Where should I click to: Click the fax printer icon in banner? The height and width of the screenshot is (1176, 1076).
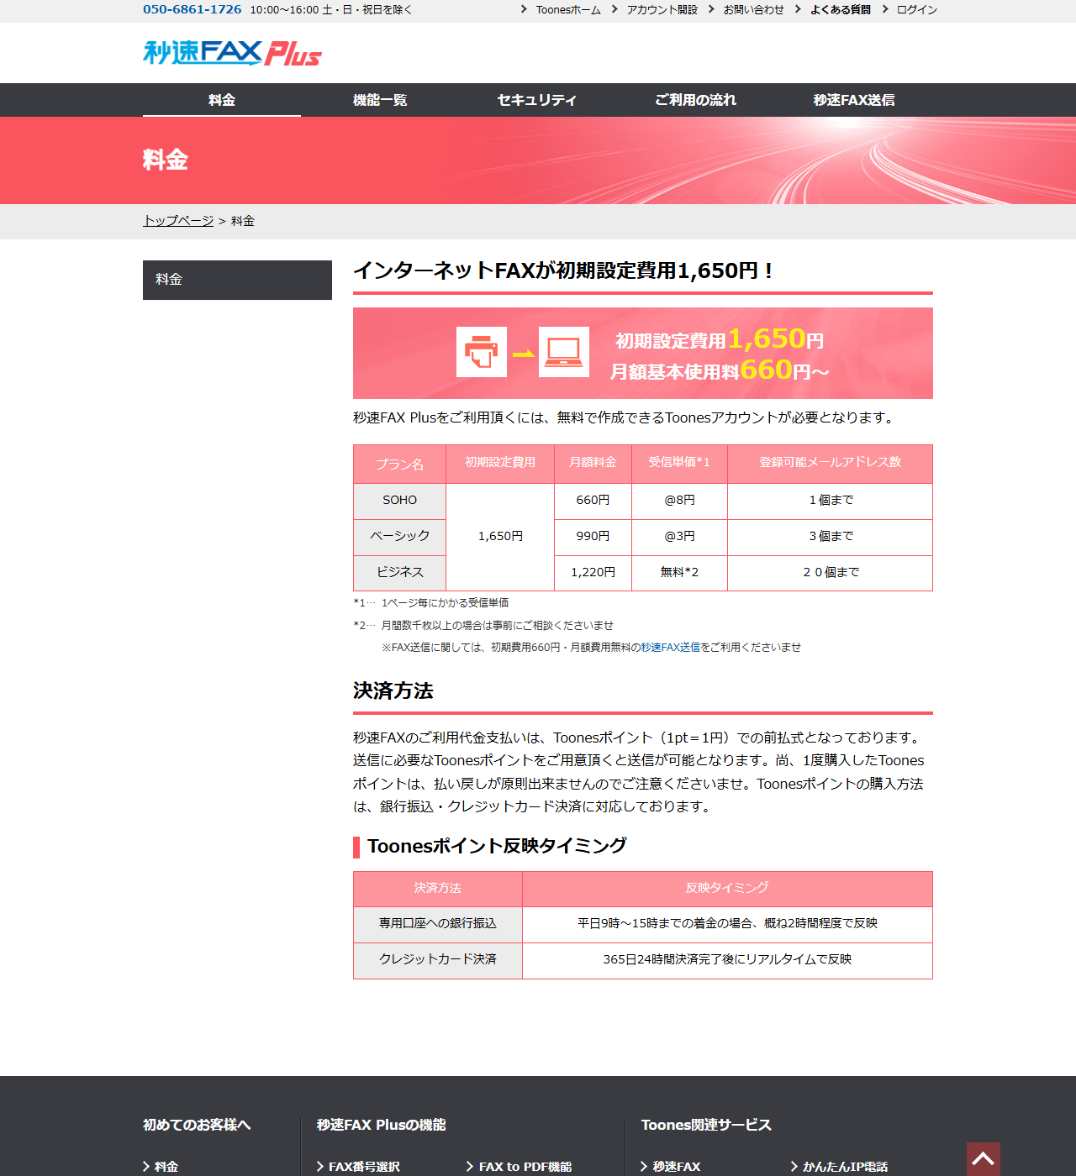(482, 352)
